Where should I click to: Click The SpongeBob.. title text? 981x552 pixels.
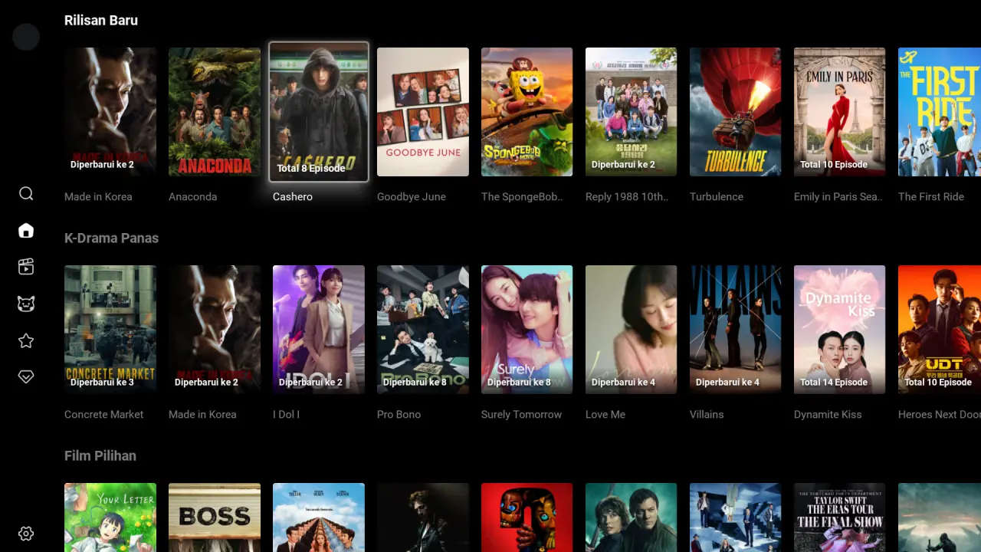tap(522, 196)
